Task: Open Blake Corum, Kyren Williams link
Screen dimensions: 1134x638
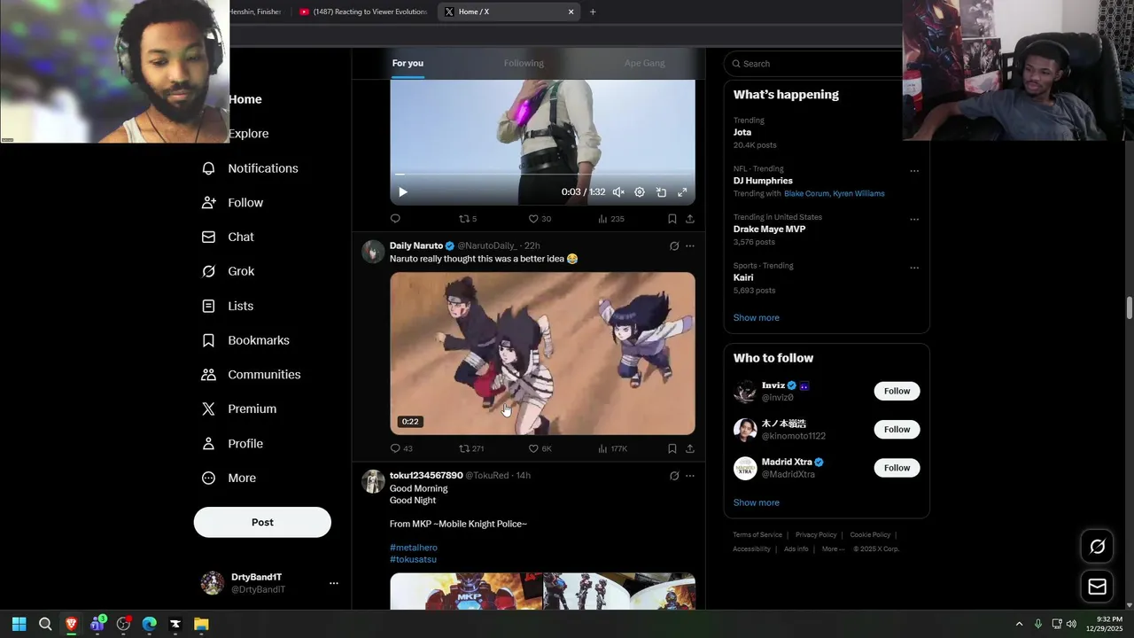Action: (834, 193)
